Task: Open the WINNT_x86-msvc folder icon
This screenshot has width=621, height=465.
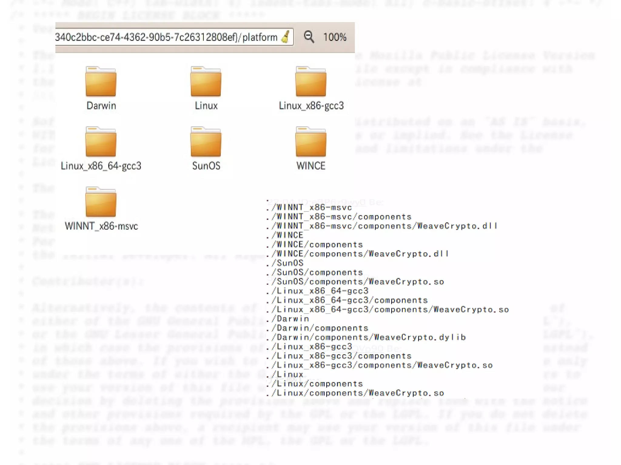Action: click(101, 202)
